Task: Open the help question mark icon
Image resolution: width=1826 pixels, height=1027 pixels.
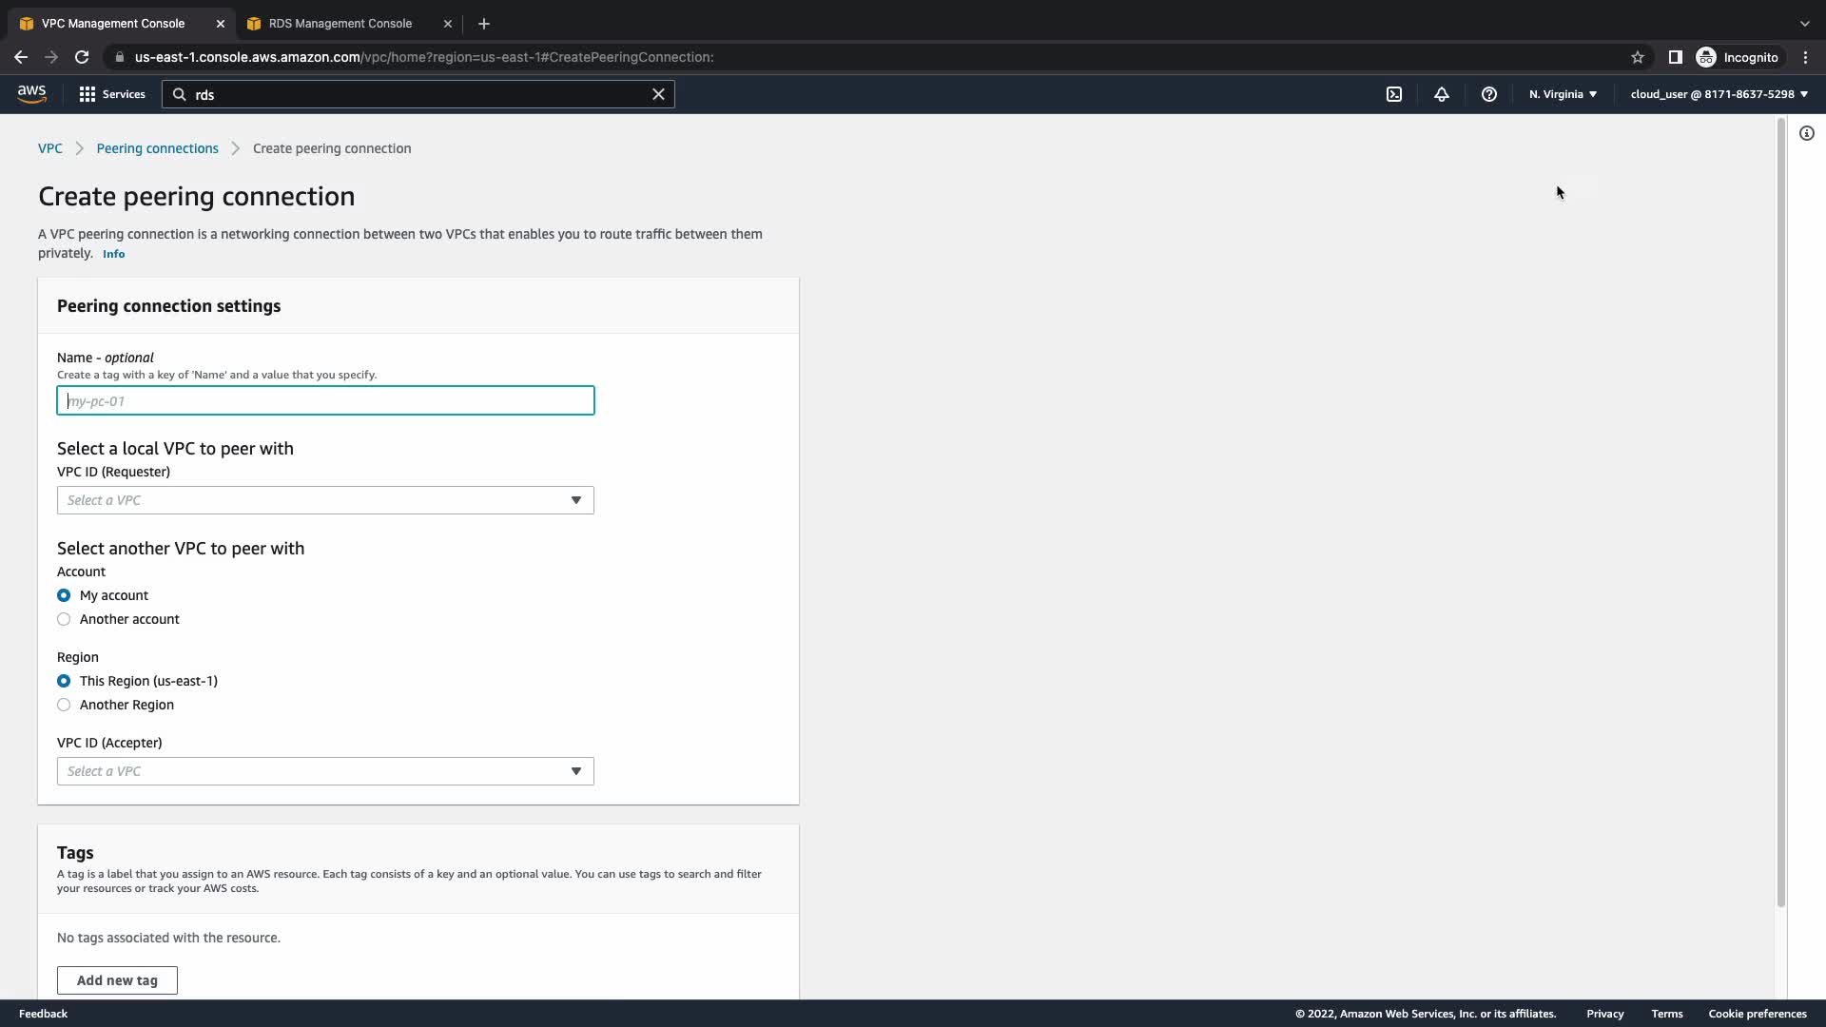Action: 1489,94
